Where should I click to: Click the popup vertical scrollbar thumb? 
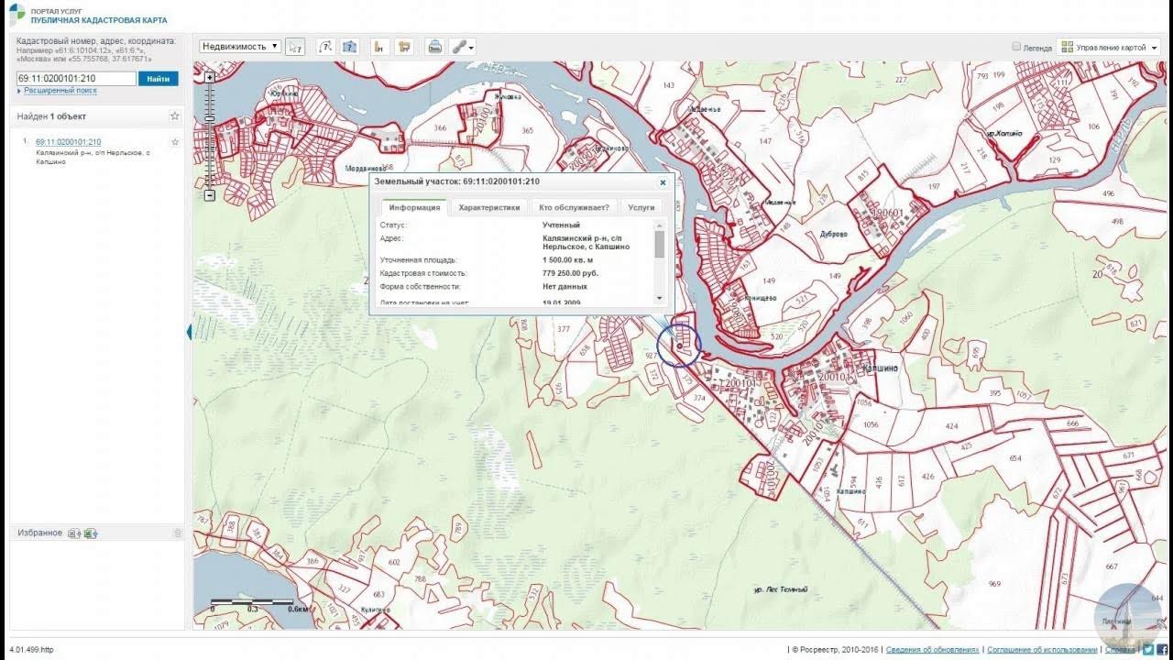660,244
